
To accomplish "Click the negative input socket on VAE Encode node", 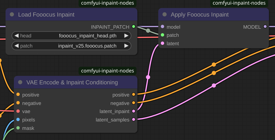I will tap(18, 103).
